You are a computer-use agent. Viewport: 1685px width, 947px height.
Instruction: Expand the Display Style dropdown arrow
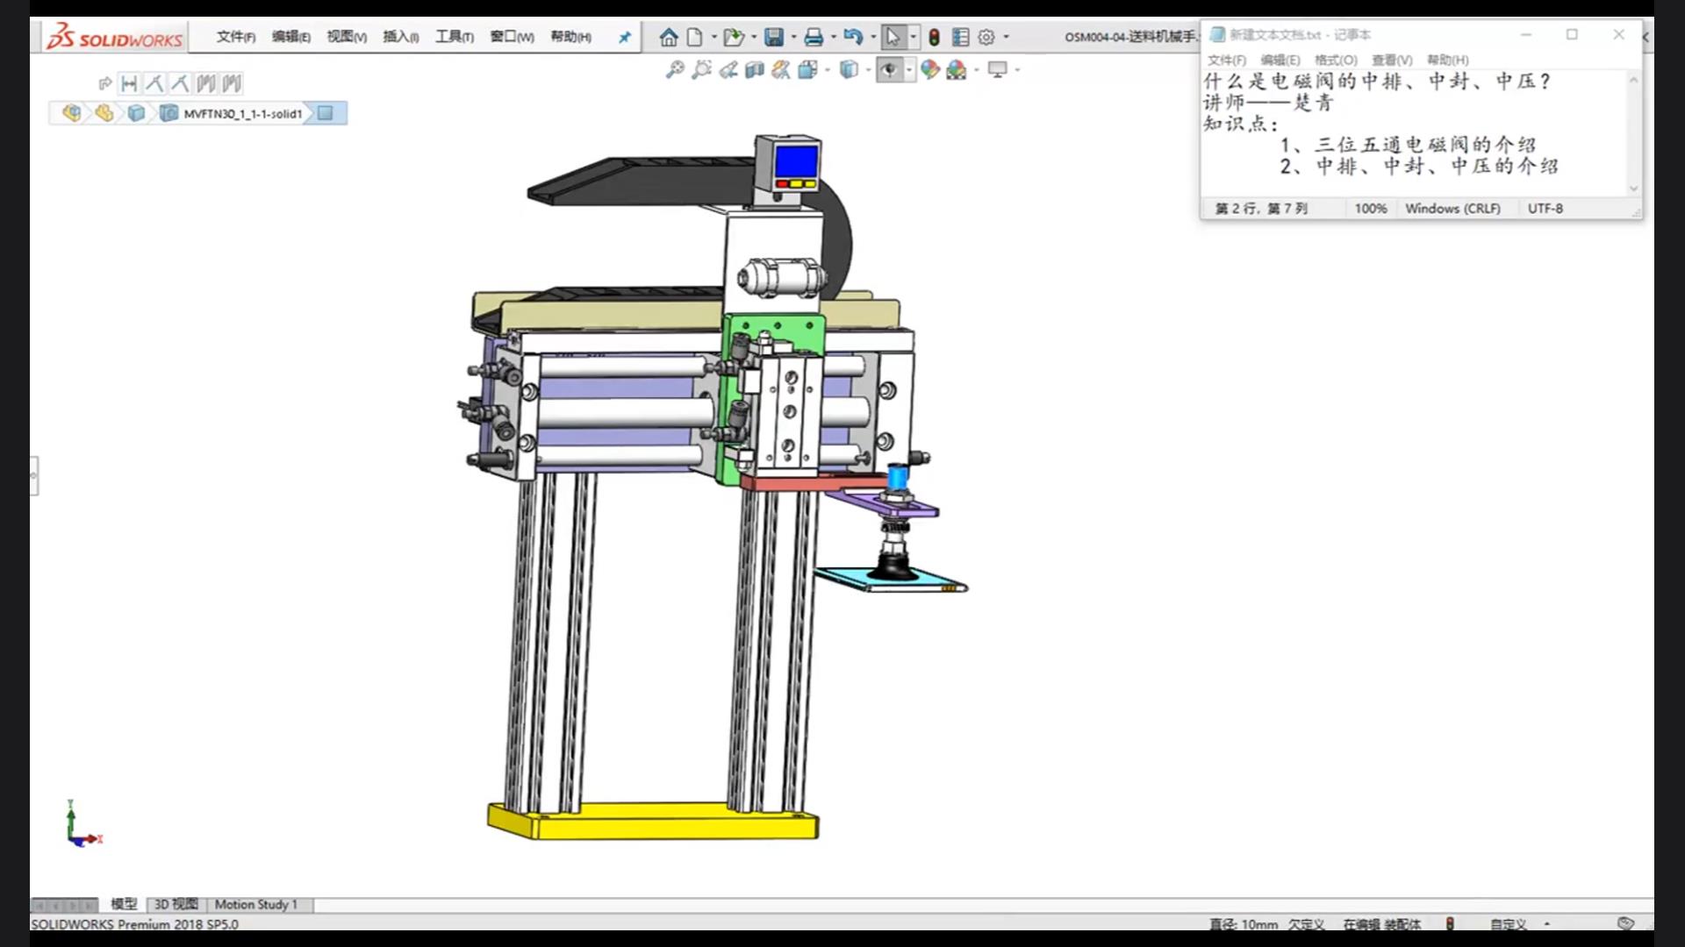tap(868, 69)
